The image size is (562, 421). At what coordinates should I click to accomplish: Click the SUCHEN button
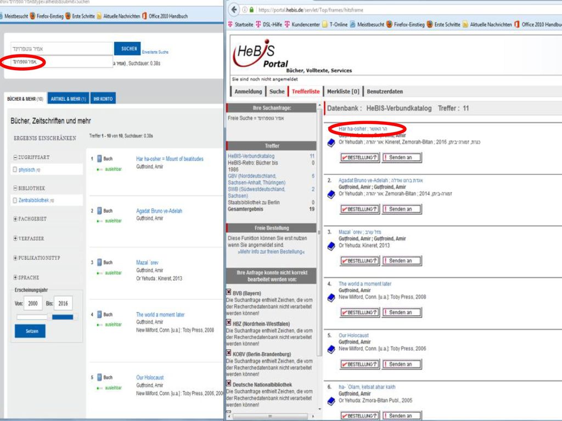pyautogui.click(x=127, y=49)
